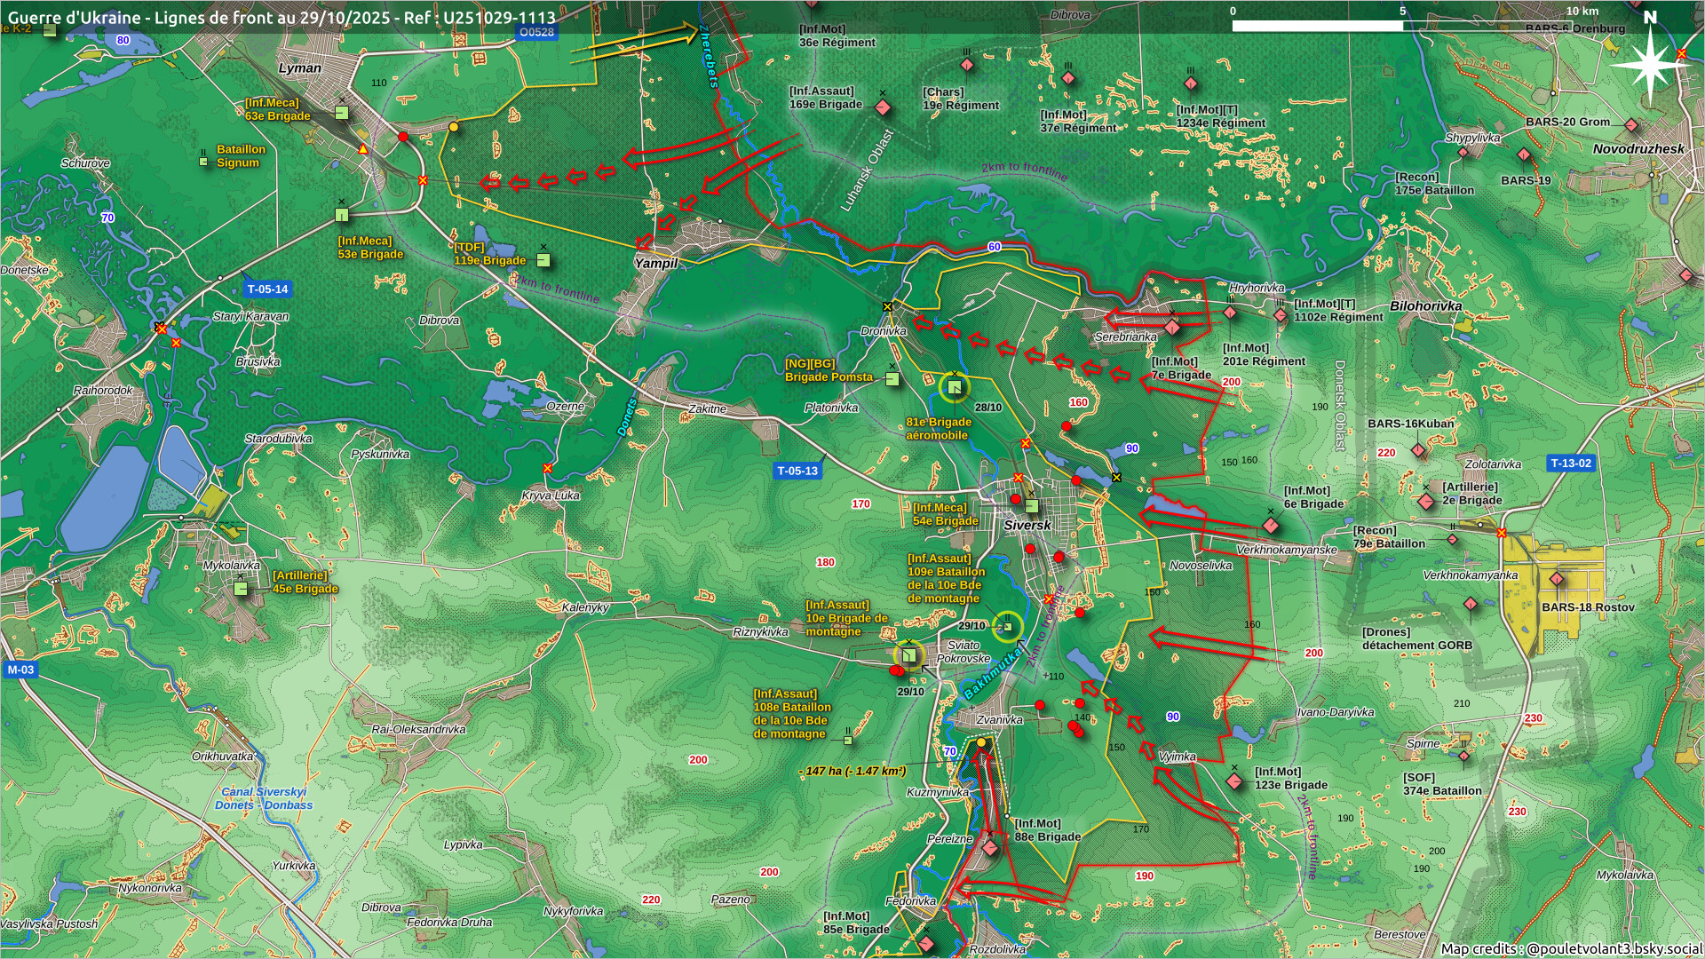Click the T-05-14 road shield
The image size is (1705, 959).
[x=267, y=289]
